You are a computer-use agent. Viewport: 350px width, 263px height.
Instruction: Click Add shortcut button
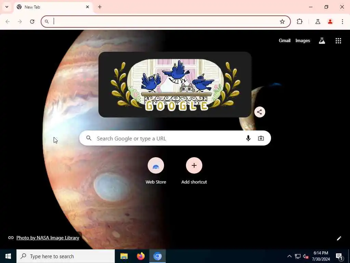click(x=194, y=171)
